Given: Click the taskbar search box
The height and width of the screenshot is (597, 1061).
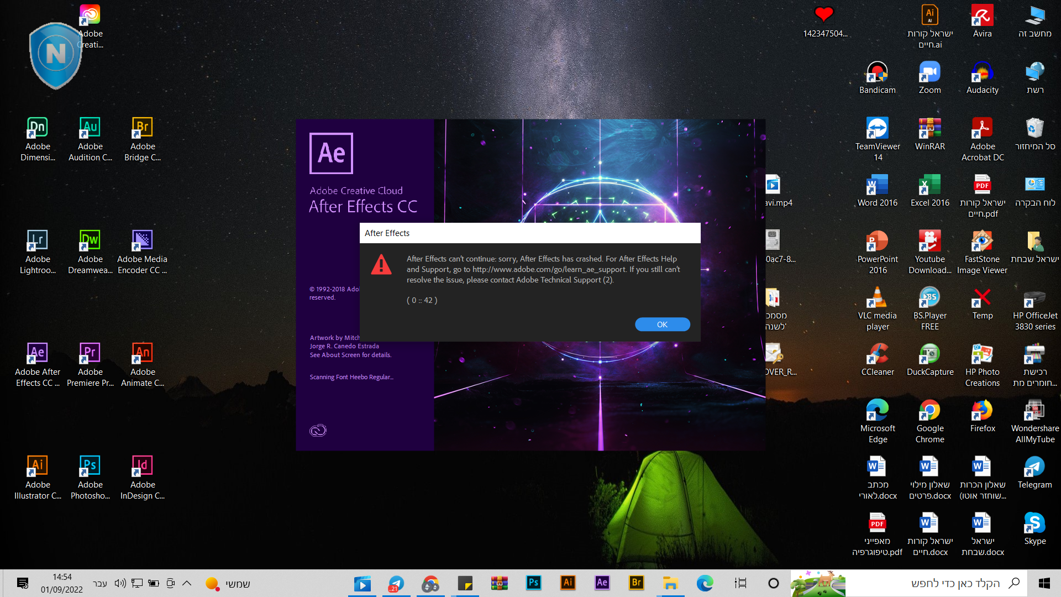Looking at the screenshot, I should click(939, 583).
